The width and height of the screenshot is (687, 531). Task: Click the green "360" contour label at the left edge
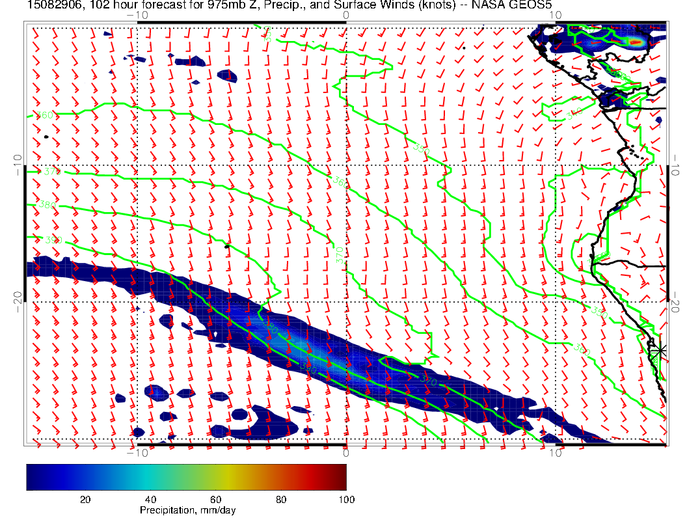click(x=44, y=116)
